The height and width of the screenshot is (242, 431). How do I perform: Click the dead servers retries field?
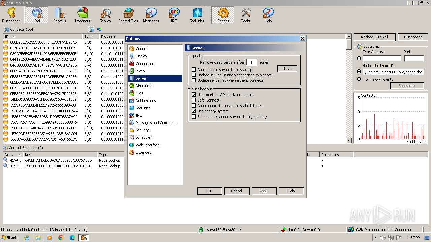pos(252,62)
